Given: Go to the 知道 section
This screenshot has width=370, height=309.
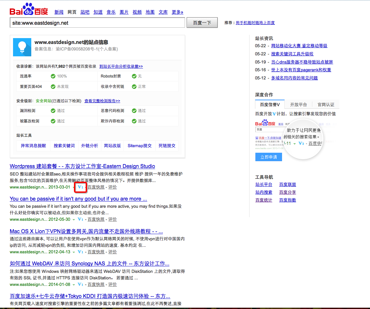Looking at the screenshot, I should (x=98, y=12).
